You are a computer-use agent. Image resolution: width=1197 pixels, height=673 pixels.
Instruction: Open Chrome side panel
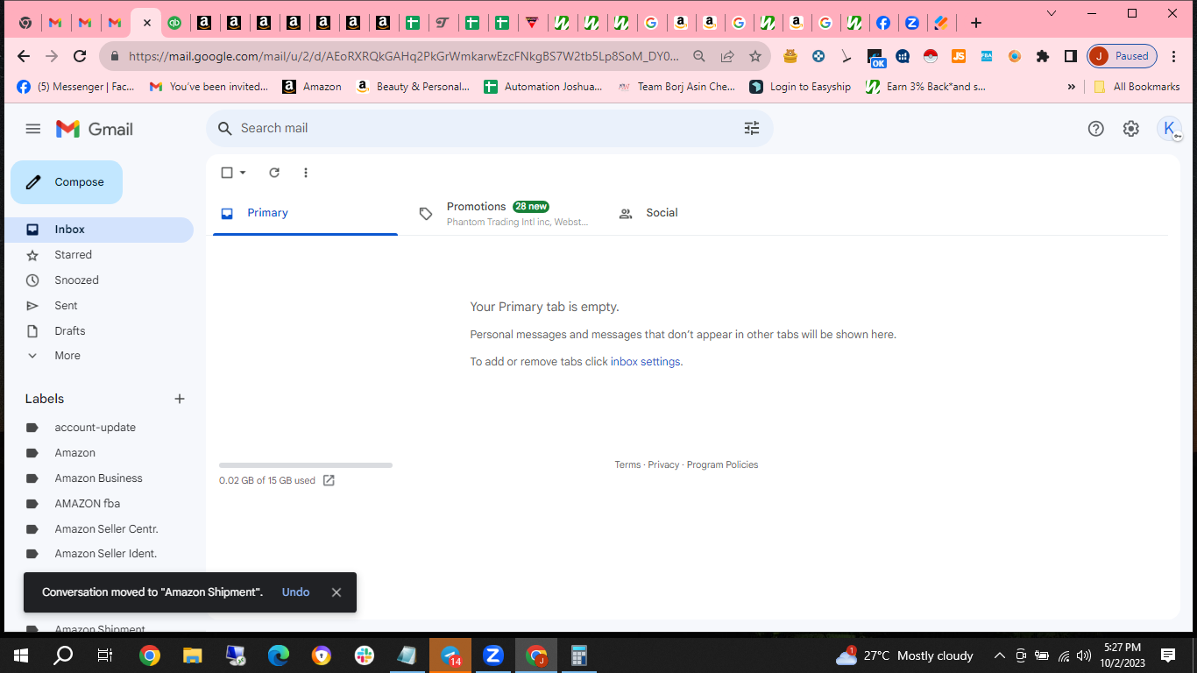pyautogui.click(x=1070, y=56)
